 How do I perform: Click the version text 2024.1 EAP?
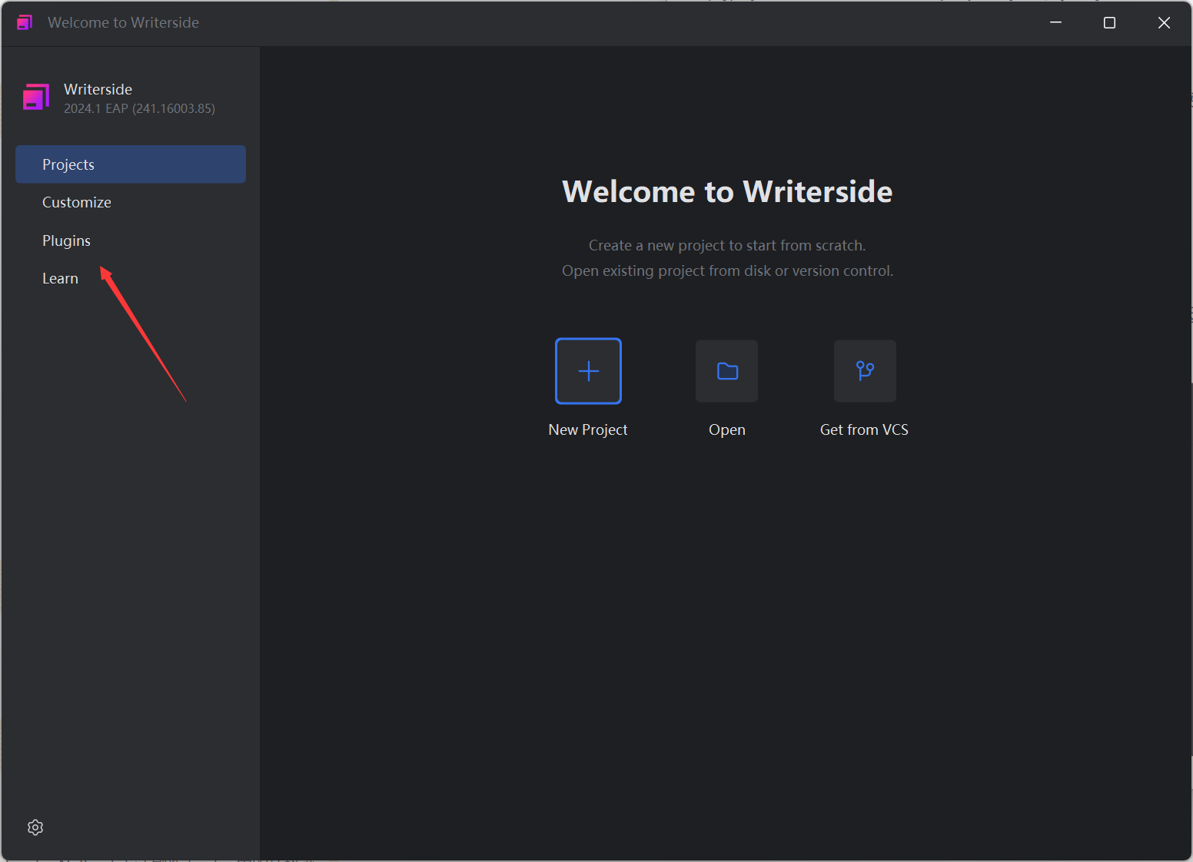tap(139, 108)
